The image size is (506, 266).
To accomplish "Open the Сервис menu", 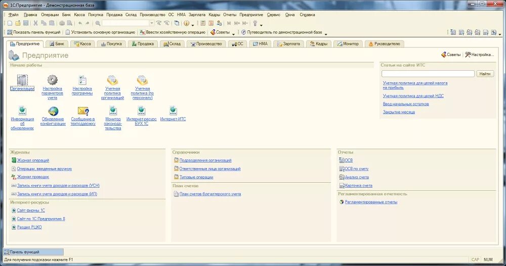I will pyautogui.click(x=274, y=15).
